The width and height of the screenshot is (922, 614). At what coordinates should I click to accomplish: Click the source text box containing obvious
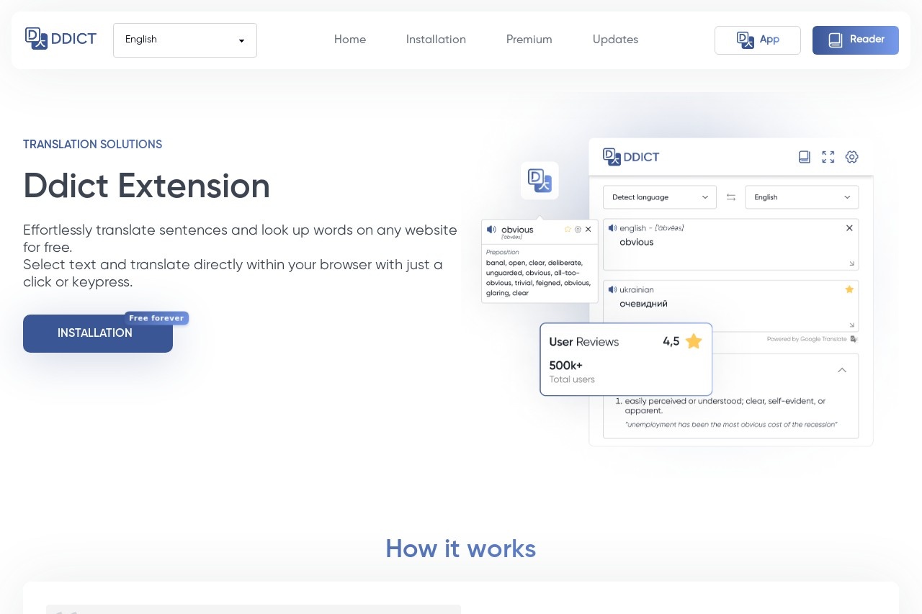pos(731,245)
